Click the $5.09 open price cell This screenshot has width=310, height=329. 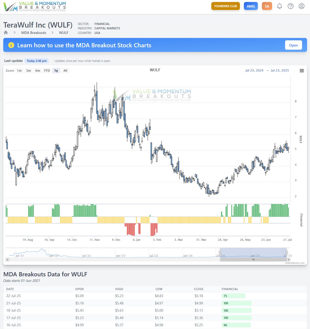pos(80,296)
